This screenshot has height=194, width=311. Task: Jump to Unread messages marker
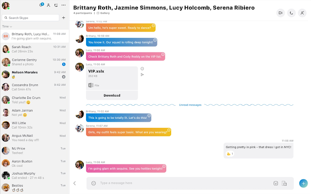pos(190,105)
